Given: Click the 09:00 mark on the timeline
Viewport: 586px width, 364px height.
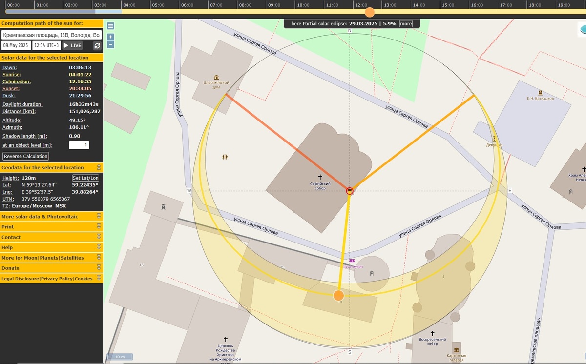Looking at the screenshot, I should click(274, 5).
